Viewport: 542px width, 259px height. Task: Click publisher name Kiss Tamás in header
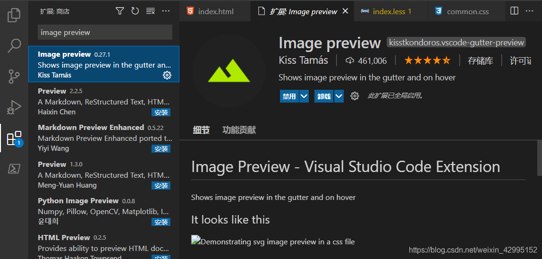303,60
